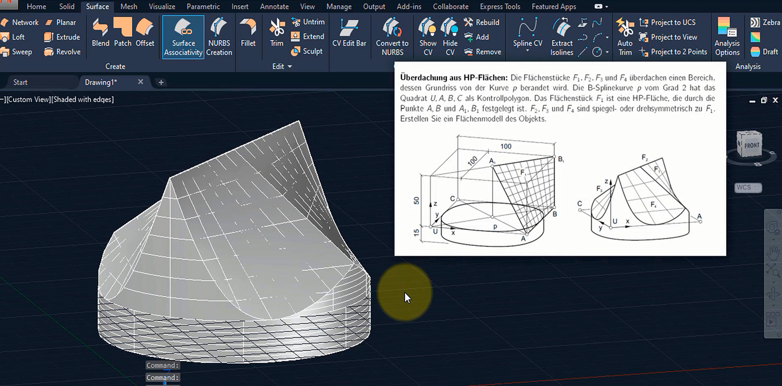Image resolution: width=782 pixels, height=386 pixels.
Task: Run Zebra surface analysis
Action: pyautogui.click(x=765, y=22)
